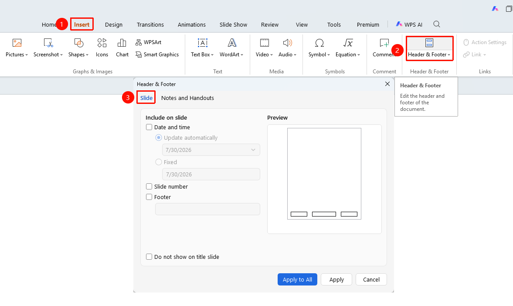Check the Footer option
Image resolution: width=513 pixels, height=306 pixels.
149,197
